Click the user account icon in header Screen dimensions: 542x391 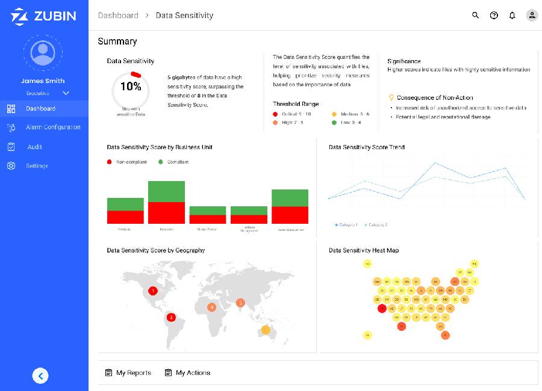coord(532,16)
